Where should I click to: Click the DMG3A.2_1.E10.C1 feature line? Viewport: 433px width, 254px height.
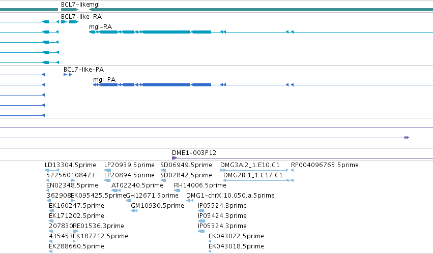[x=254, y=170]
